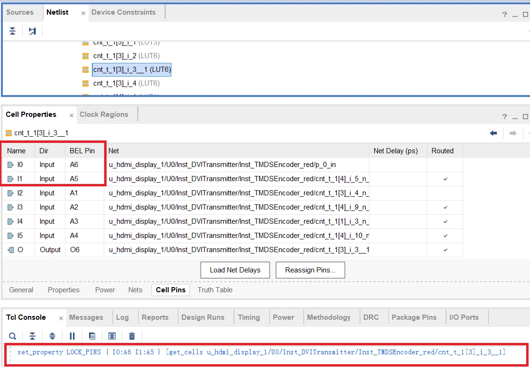
Task: Click the Reassign Pins... button
Action: click(x=310, y=270)
